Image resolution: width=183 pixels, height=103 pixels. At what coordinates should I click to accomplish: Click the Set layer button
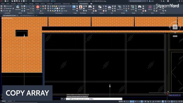tap(63, 8)
